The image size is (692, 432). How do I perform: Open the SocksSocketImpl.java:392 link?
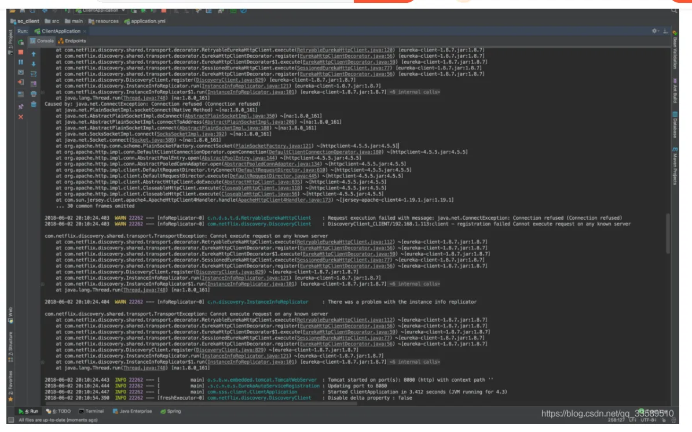pyautogui.click(x=192, y=134)
